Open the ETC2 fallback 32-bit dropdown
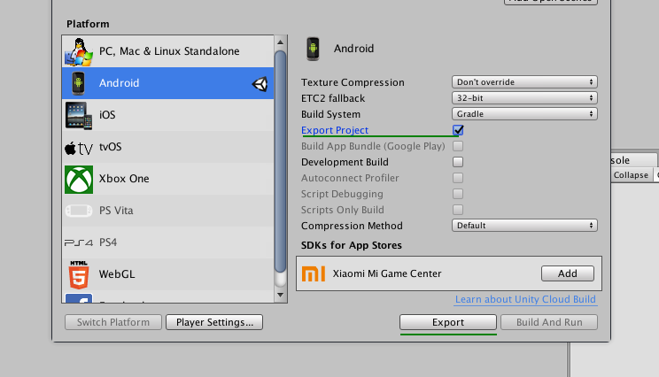Image resolution: width=659 pixels, height=377 pixels. pyautogui.click(x=524, y=98)
